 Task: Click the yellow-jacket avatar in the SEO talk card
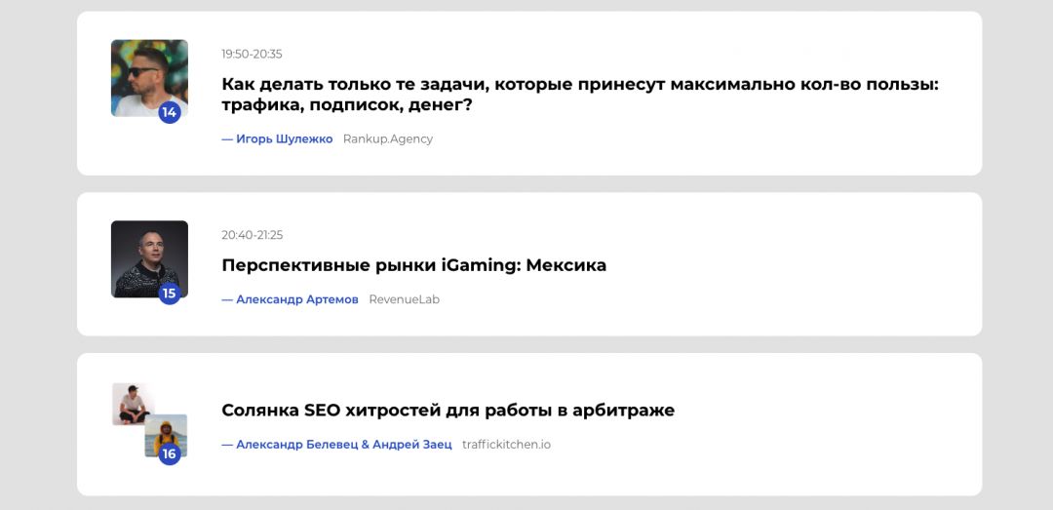pos(164,432)
